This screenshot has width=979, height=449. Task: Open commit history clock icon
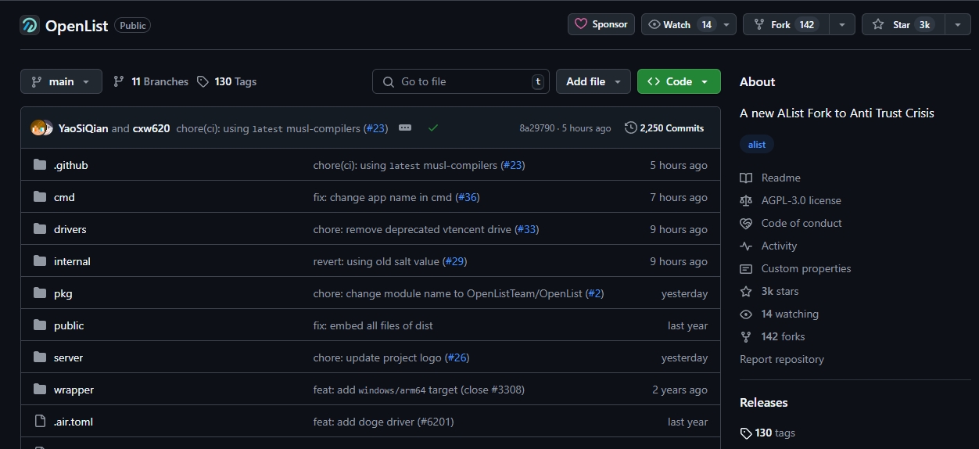point(630,128)
